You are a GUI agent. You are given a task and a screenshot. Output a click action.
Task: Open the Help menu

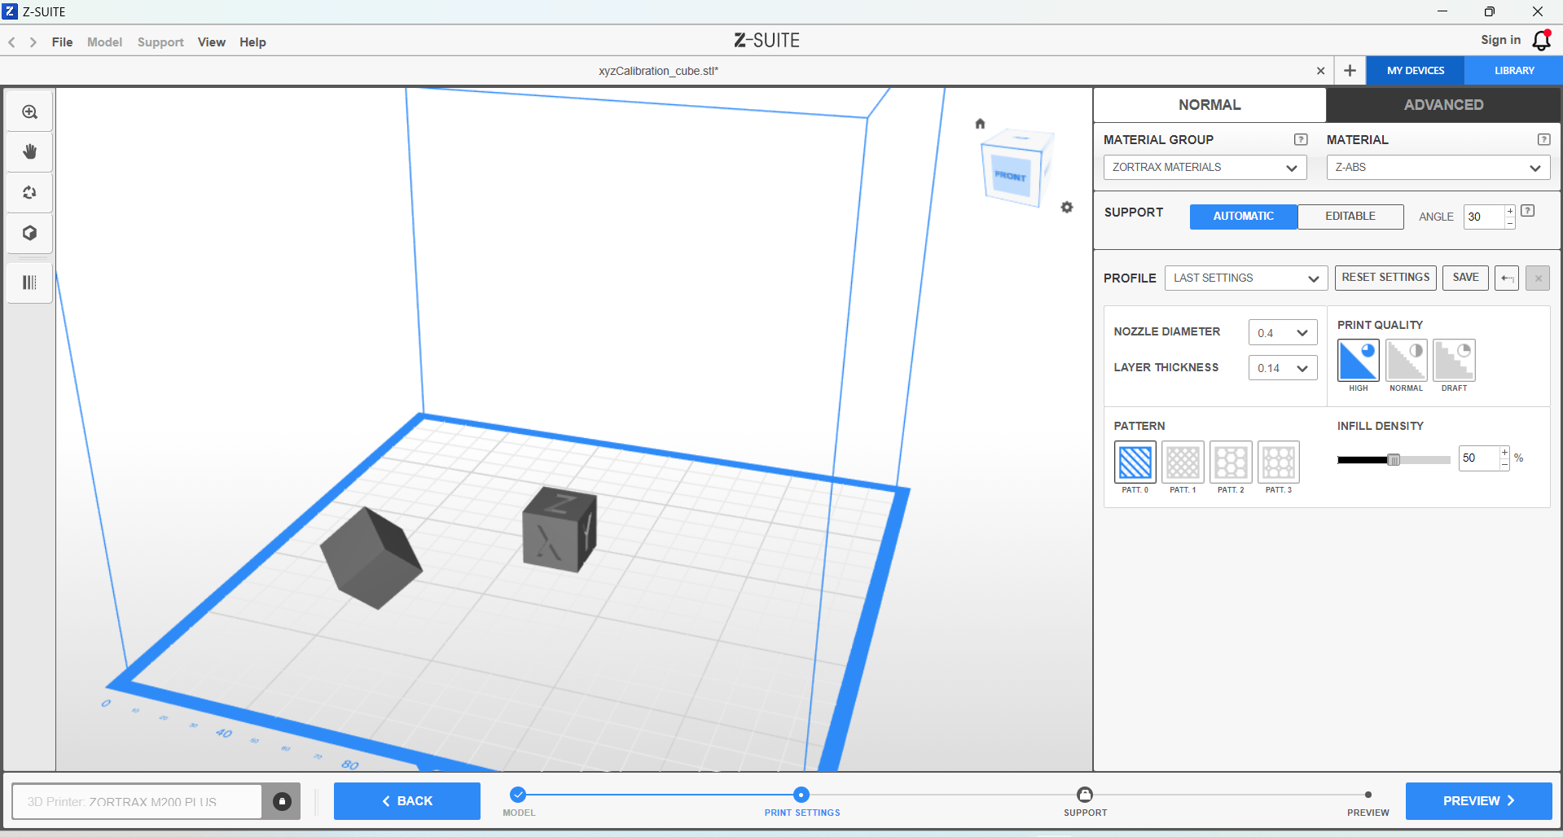pyautogui.click(x=252, y=42)
